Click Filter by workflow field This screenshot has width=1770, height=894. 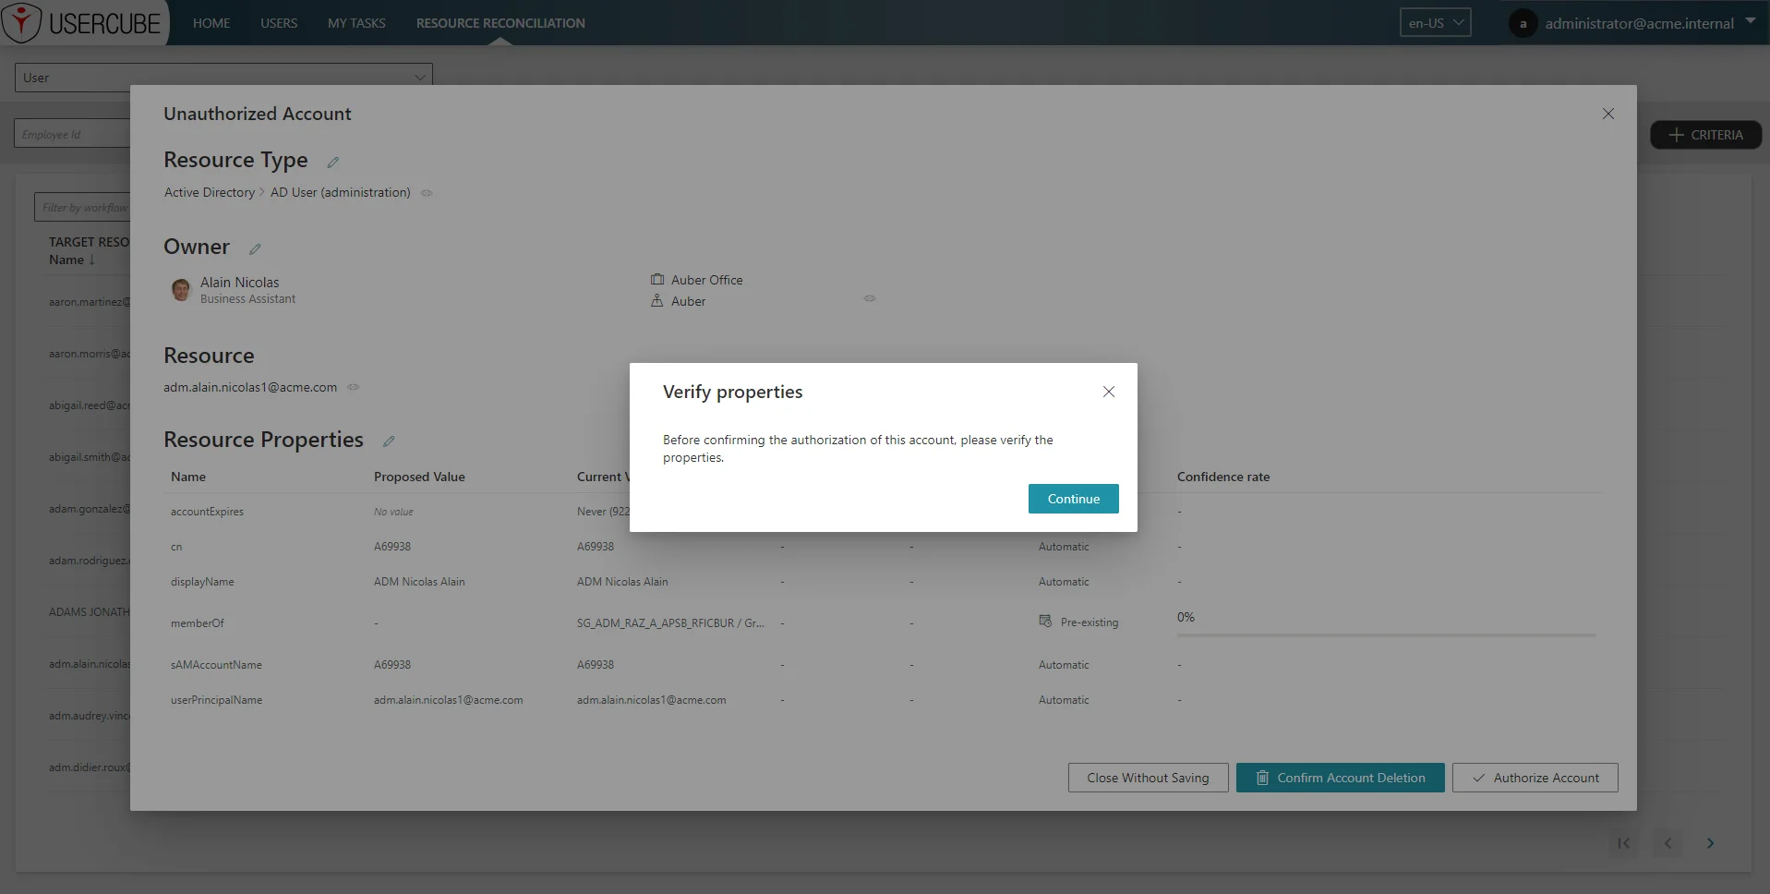82,207
